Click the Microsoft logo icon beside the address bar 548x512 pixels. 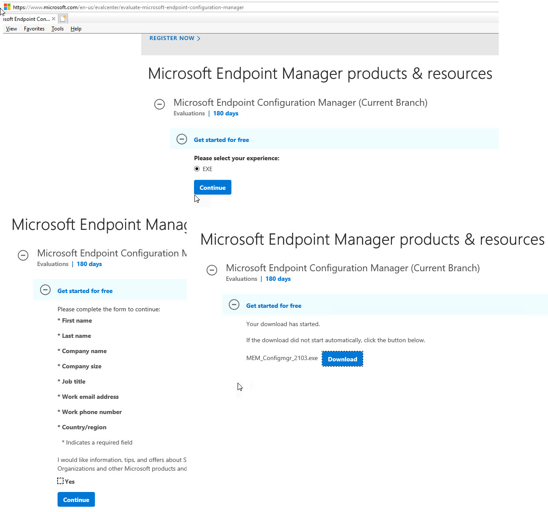point(6,7)
